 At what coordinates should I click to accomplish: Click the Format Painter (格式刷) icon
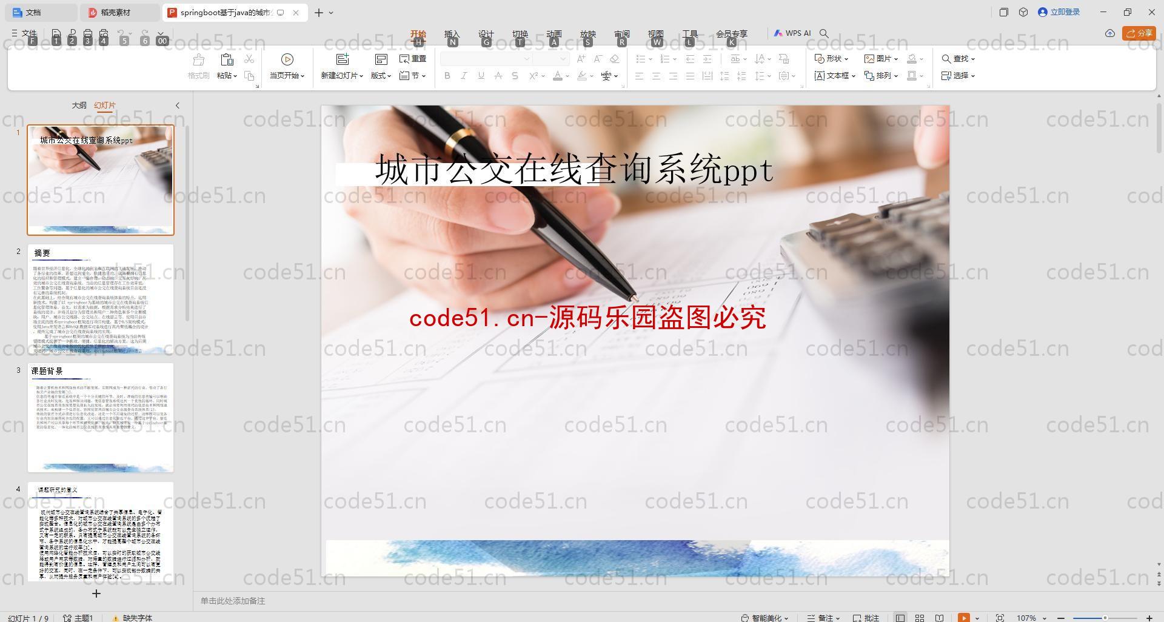click(198, 60)
